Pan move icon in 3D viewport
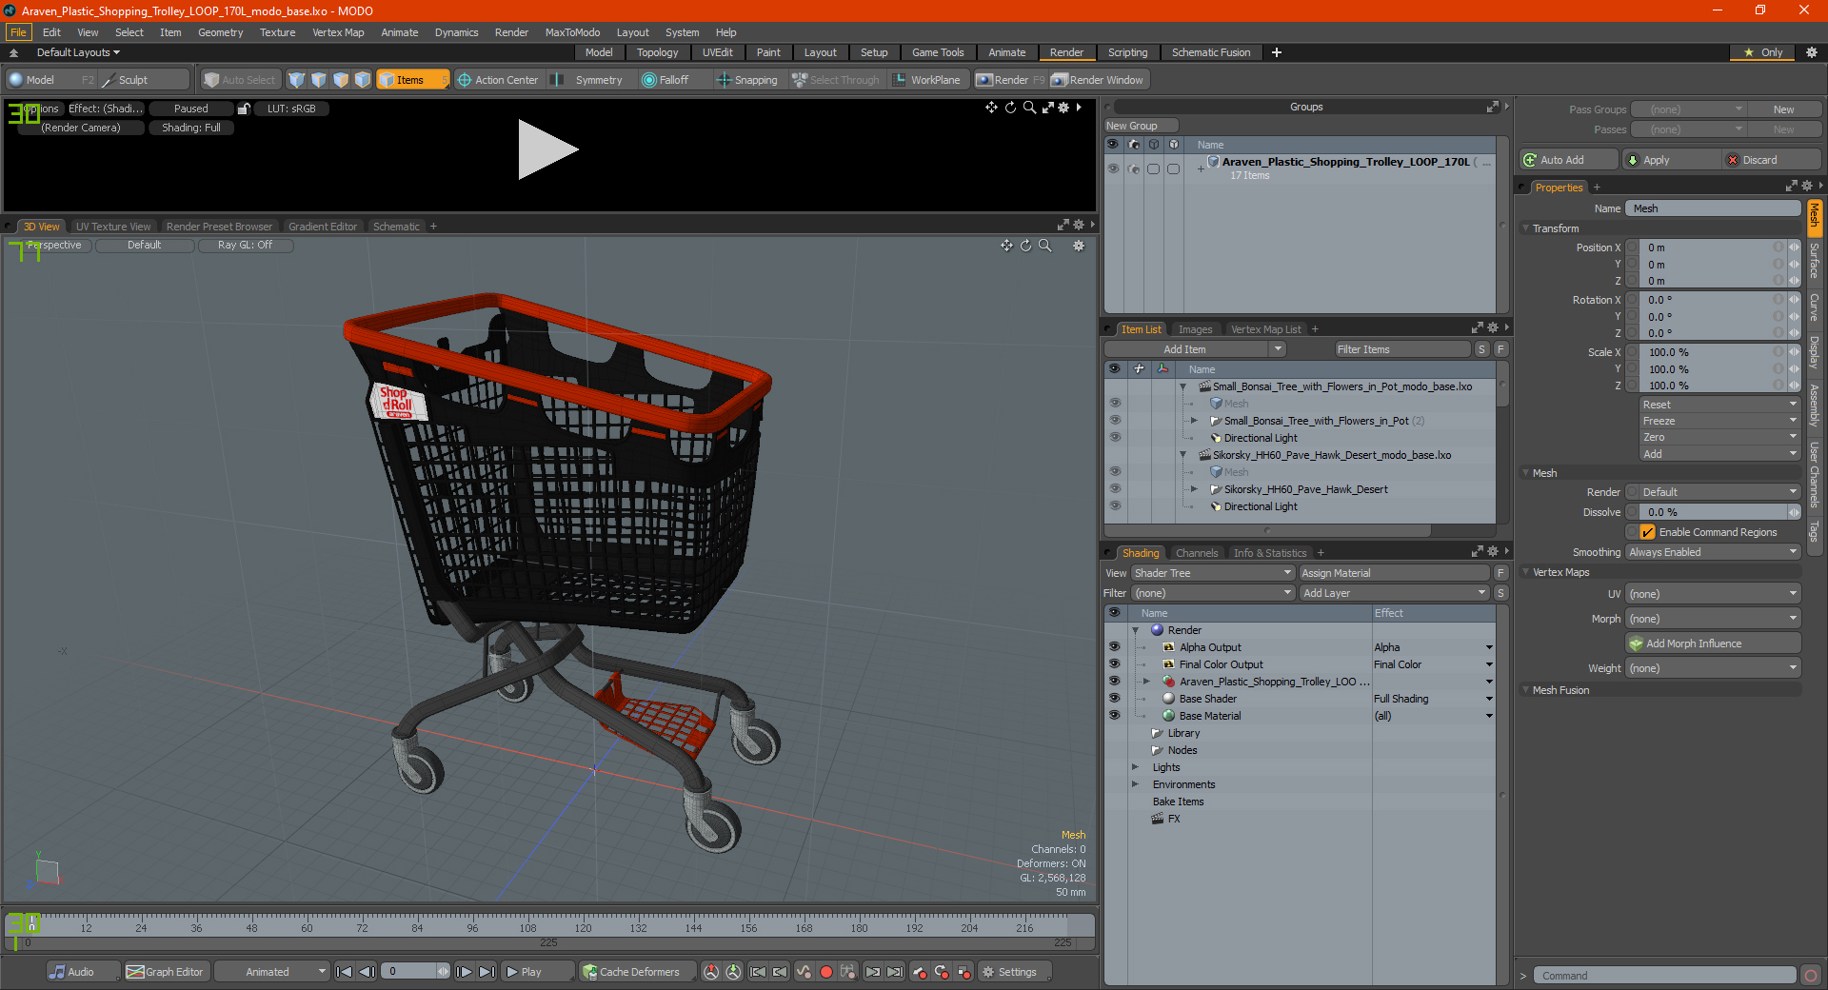This screenshot has height=990, width=1828. coord(1006,246)
